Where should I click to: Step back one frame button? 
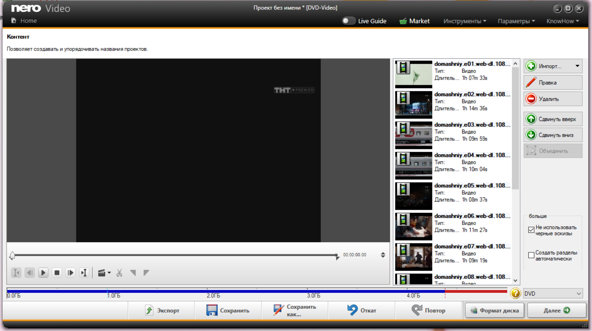(x=30, y=273)
